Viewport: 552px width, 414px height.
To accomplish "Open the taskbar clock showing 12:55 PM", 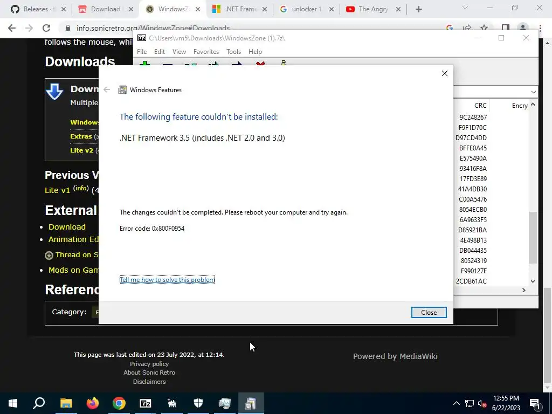I will pos(506,403).
